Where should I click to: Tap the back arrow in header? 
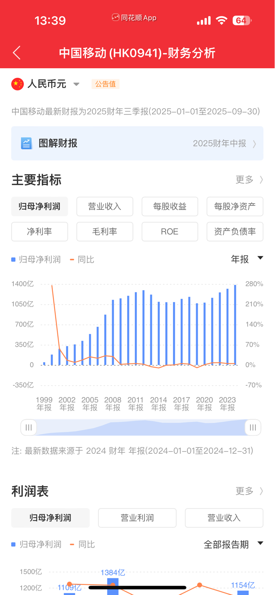click(17, 53)
